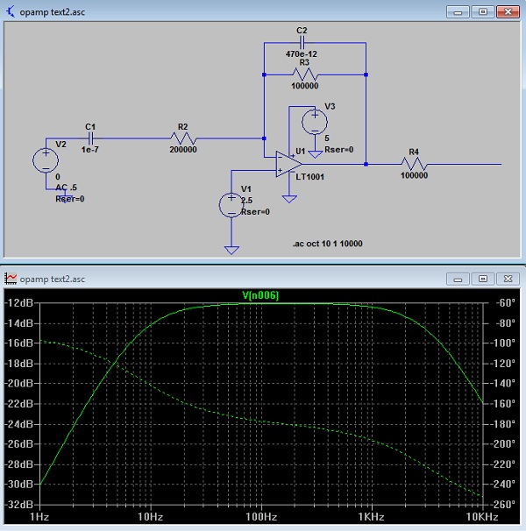
Task: Click the op-amp U1 LT1001 symbol
Action: point(288,164)
